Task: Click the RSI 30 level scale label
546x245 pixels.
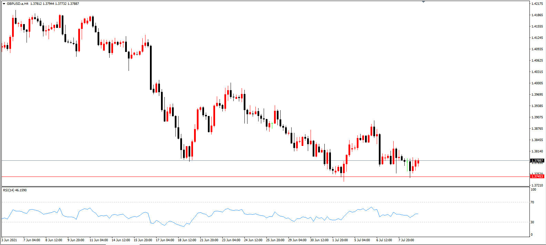Action: click(x=533, y=222)
